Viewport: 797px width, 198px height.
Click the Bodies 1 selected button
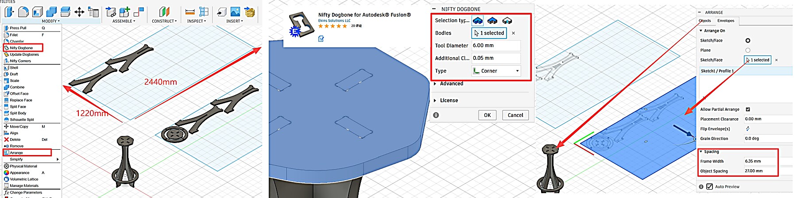click(x=489, y=33)
